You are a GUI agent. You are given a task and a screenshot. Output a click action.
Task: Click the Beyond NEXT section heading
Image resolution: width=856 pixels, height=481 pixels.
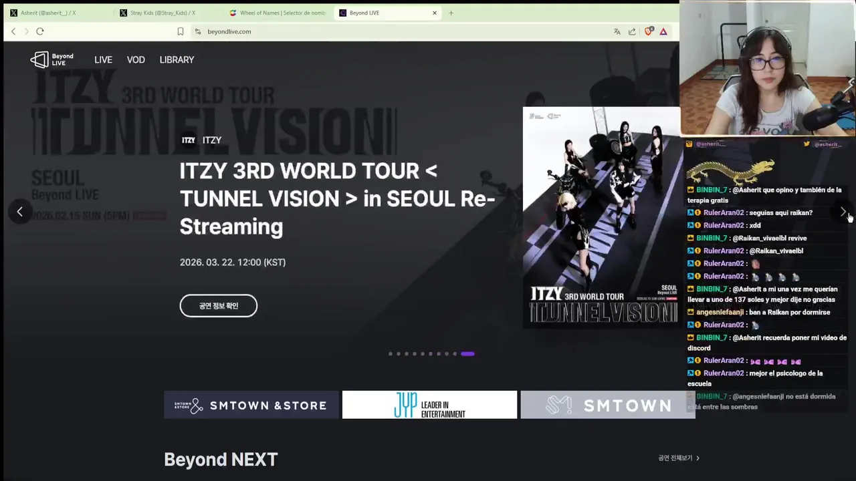221,460
